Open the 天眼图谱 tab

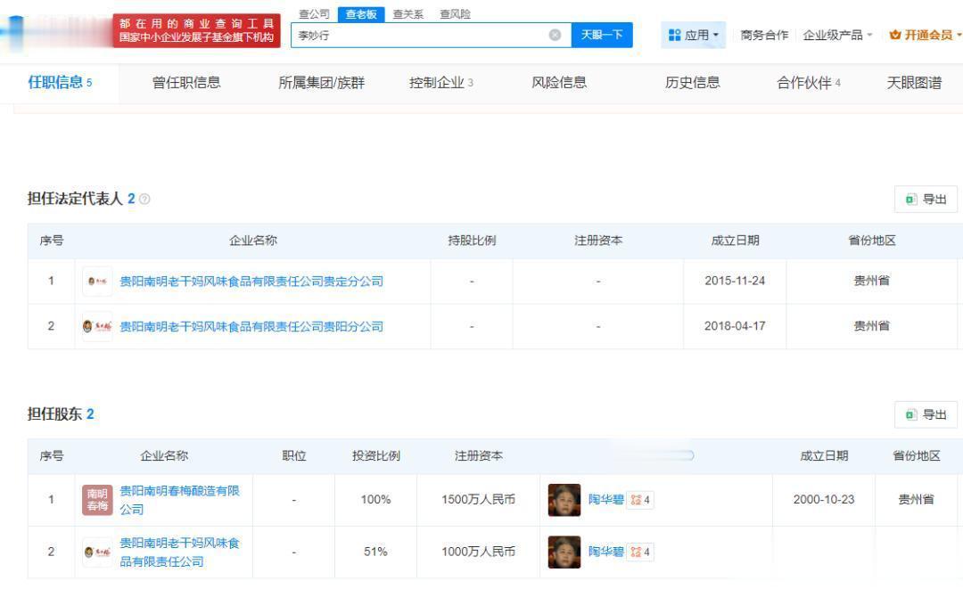point(914,82)
